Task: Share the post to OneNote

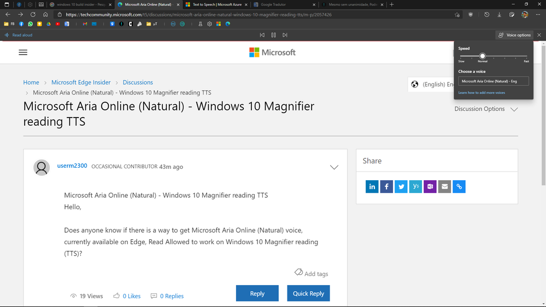Action: [x=430, y=187]
